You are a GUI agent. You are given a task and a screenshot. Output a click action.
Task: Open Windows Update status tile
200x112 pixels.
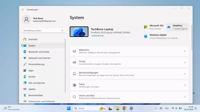(x=161, y=36)
